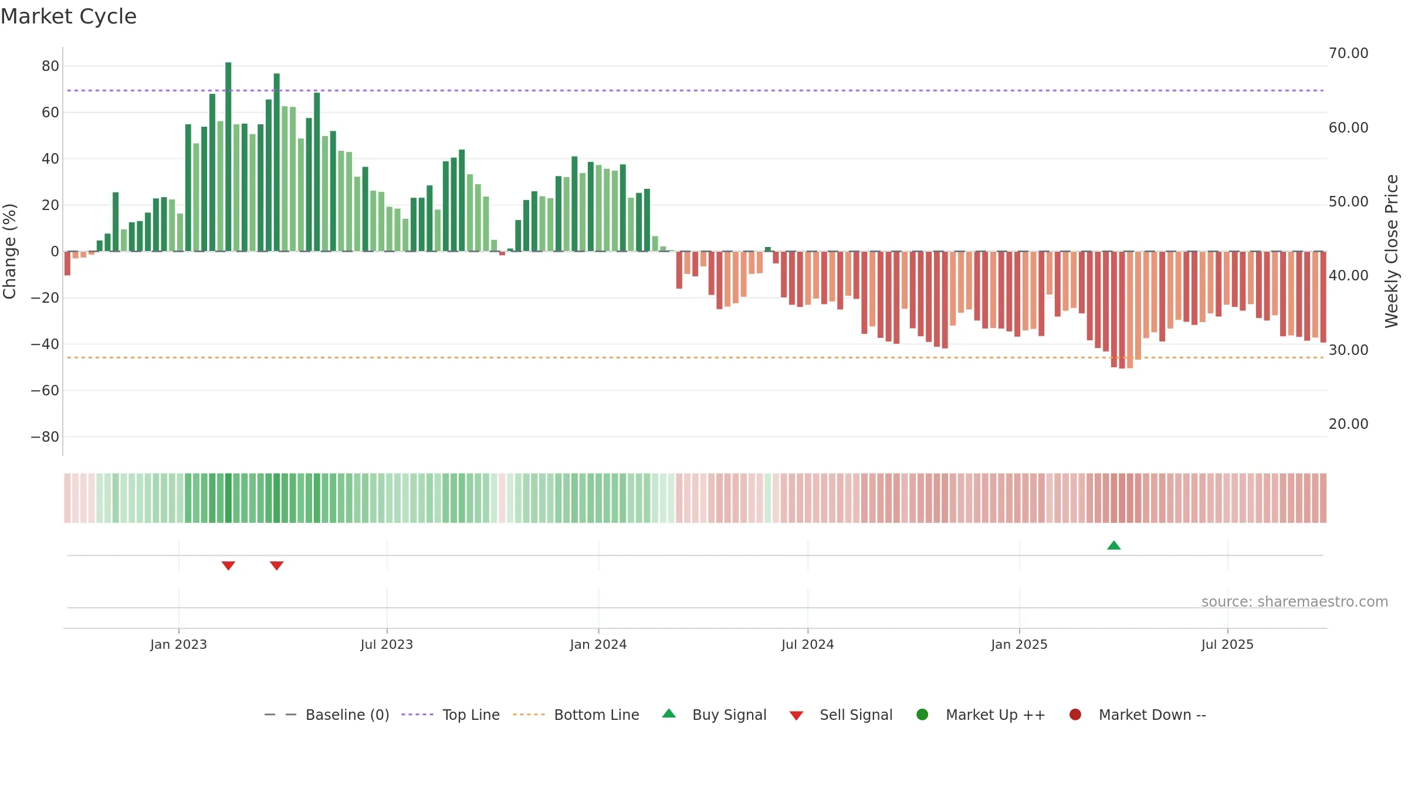
Task: Click the green Buy Signal triangle marker on the timeline
Action: 1113,546
